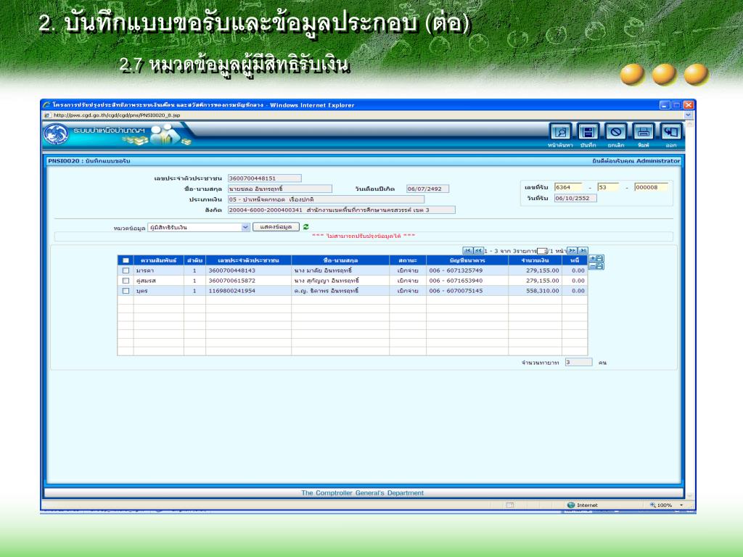Click the Comptroller General's Department logo
This screenshot has height=557, width=743.
click(56, 134)
